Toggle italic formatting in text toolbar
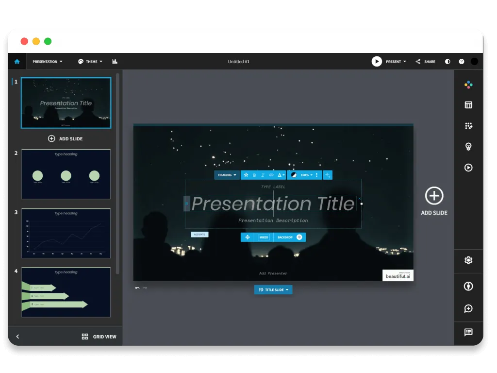 click(263, 175)
